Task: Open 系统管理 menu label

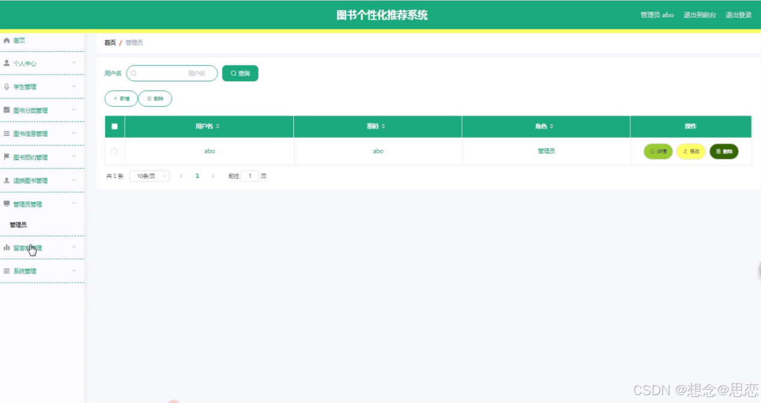Action: (25, 271)
